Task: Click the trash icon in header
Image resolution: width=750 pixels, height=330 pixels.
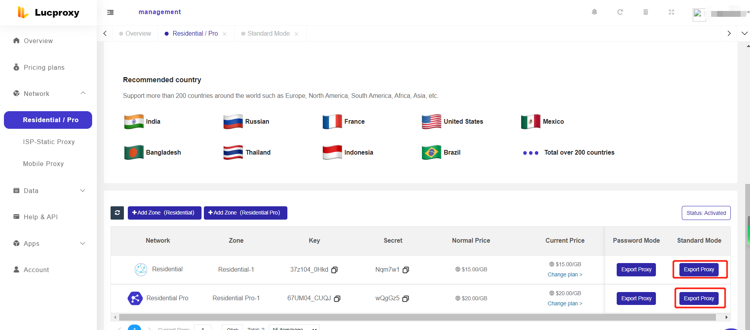Action: click(x=646, y=12)
